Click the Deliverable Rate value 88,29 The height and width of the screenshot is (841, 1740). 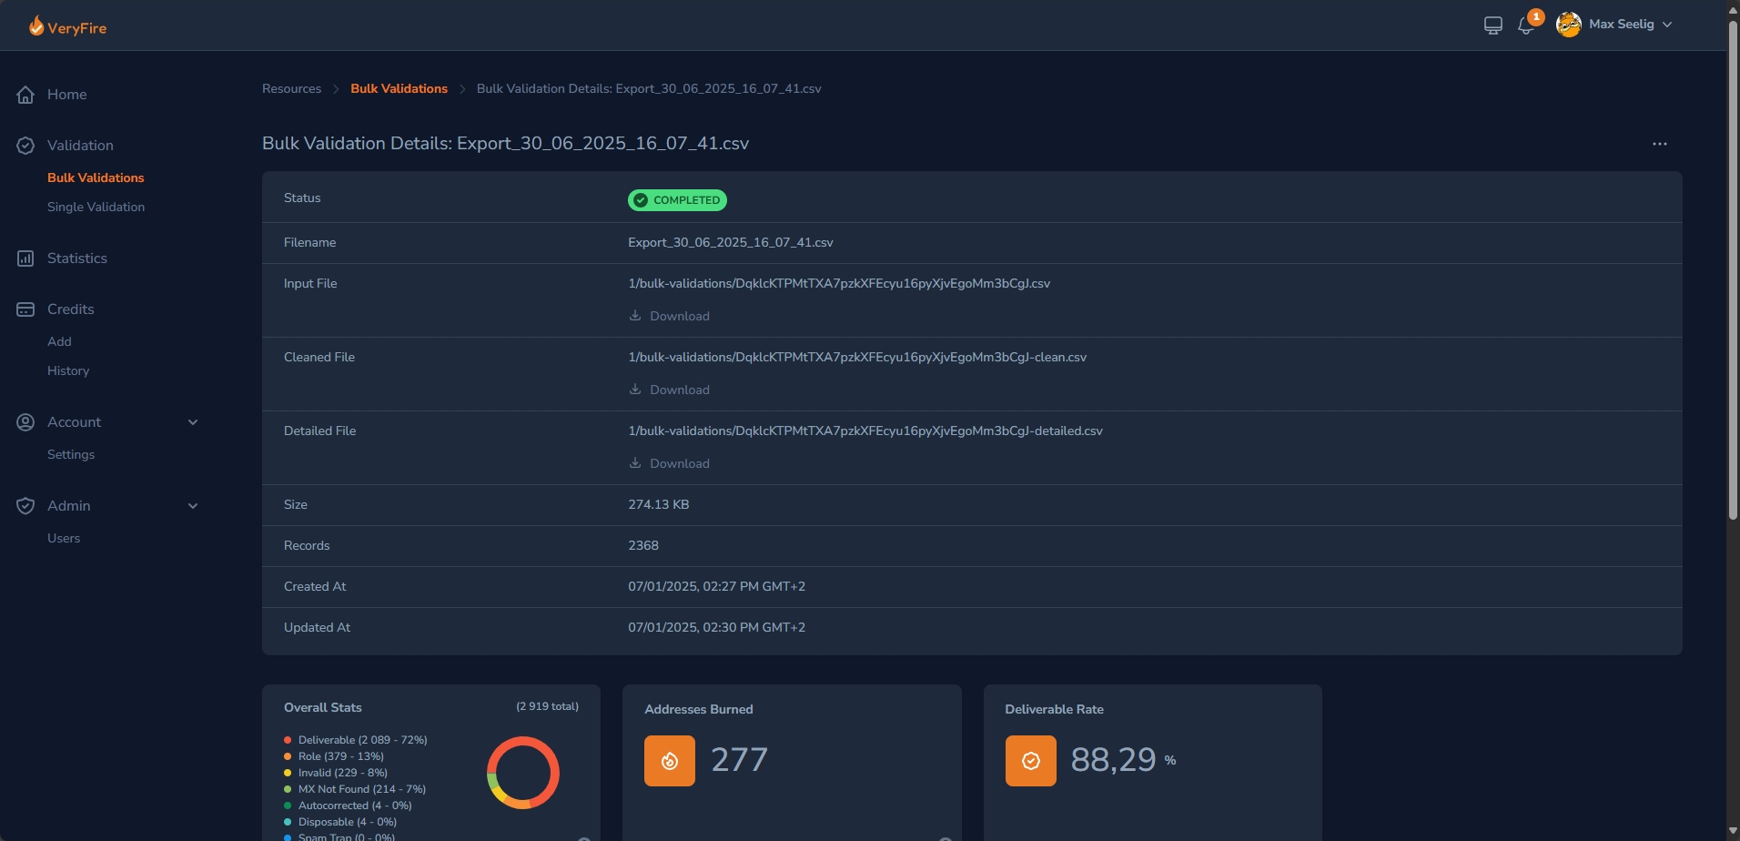pyautogui.click(x=1113, y=759)
